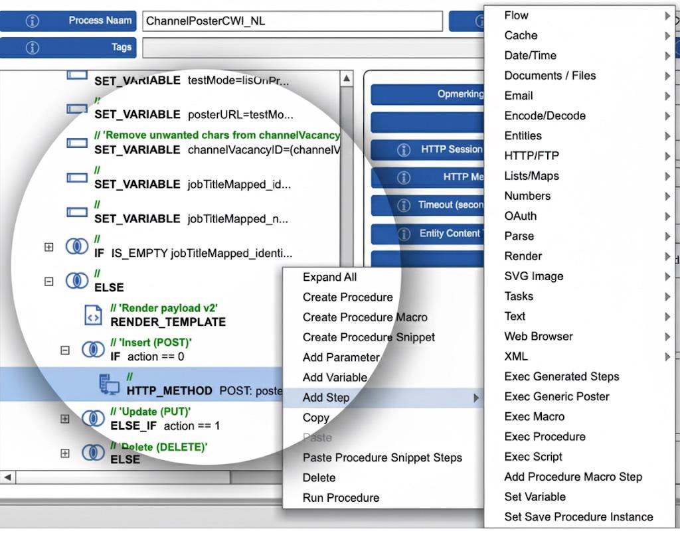
Task: Select Run Procedure in context menu
Action: coord(341,498)
